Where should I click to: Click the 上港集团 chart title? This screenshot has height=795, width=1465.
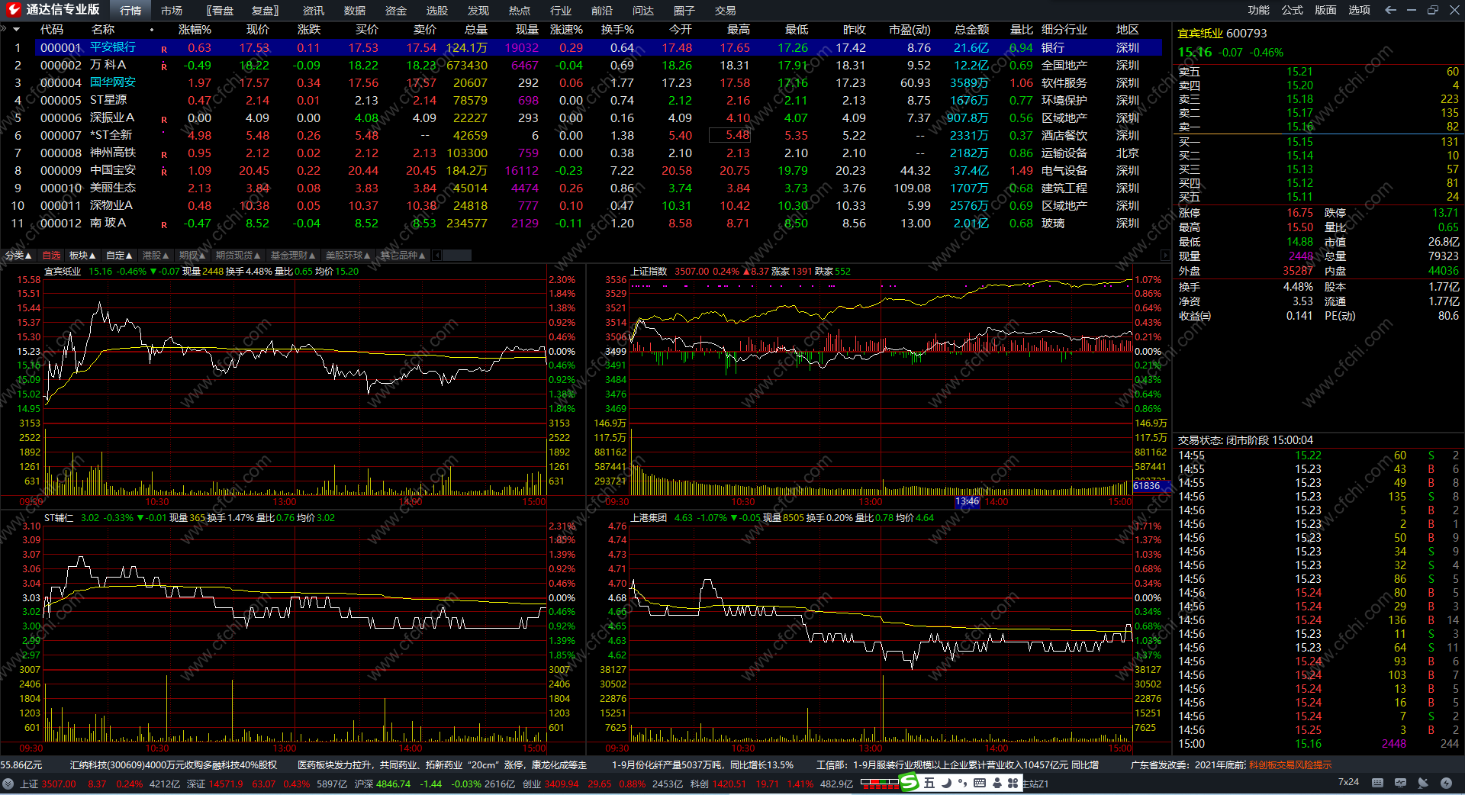(649, 518)
